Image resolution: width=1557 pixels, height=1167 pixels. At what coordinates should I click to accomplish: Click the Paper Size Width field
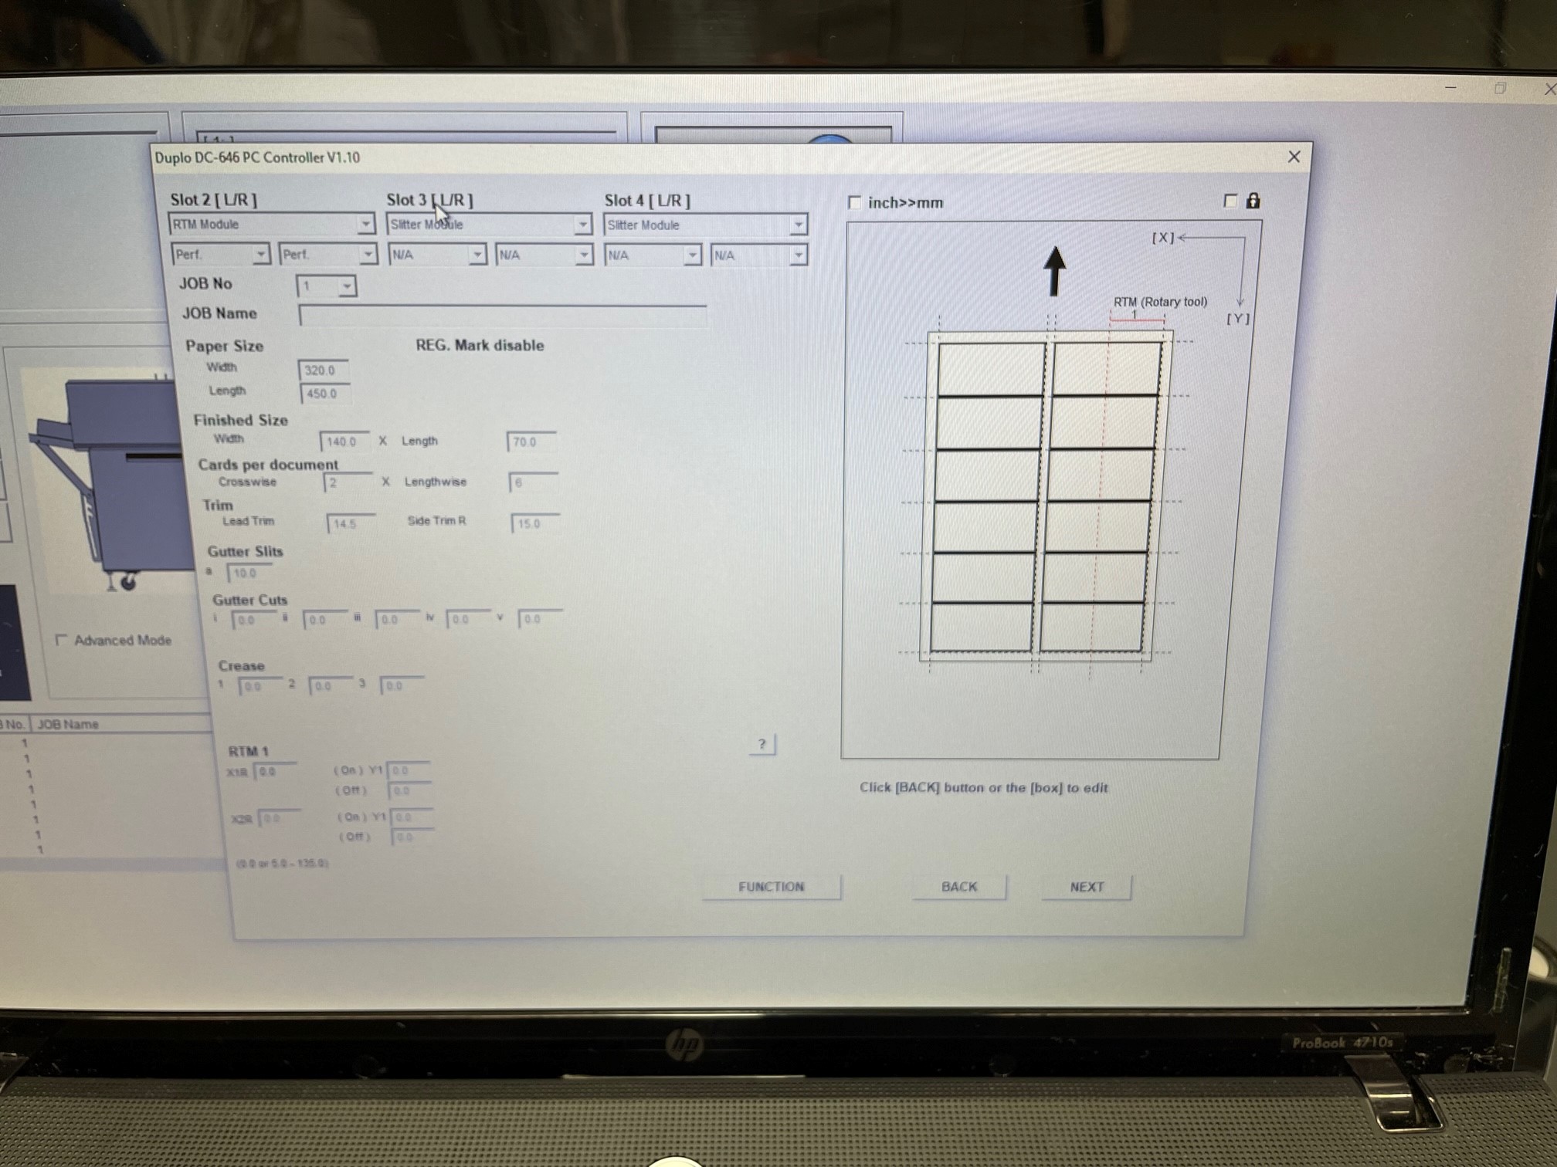323,370
